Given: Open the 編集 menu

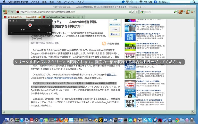Looking at the screenshot, I should point(44,2).
